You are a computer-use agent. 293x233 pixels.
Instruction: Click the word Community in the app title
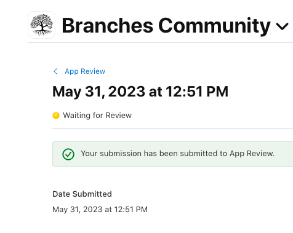tap(214, 26)
